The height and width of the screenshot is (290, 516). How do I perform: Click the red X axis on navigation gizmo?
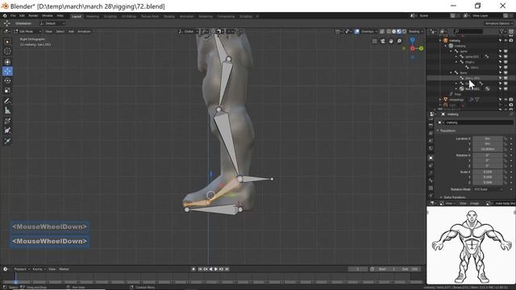coord(412,48)
